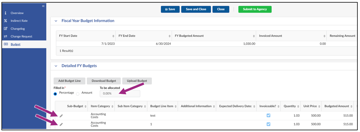Image resolution: width=360 pixels, height=132 pixels.
Task: Click the Indirect Rate percent icon
Action: [x=6, y=21]
